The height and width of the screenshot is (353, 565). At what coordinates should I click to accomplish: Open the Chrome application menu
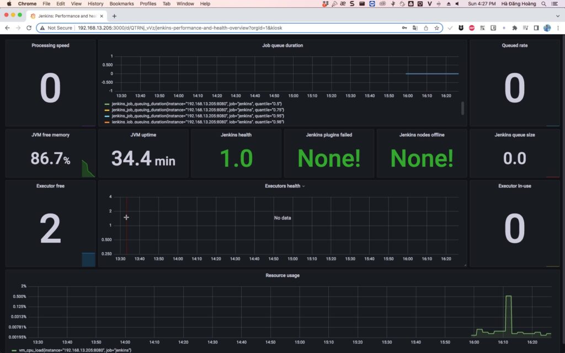(27, 4)
